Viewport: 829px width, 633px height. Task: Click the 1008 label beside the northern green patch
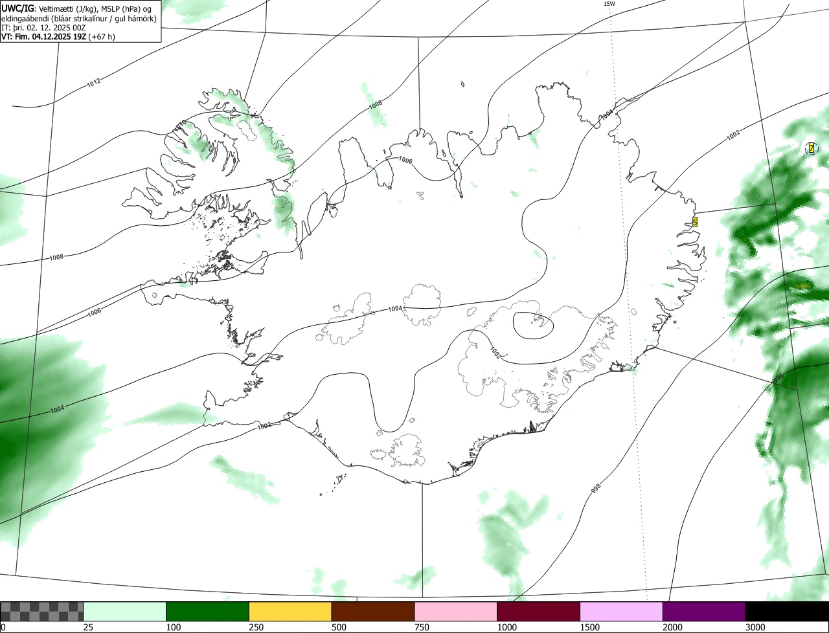click(x=375, y=105)
